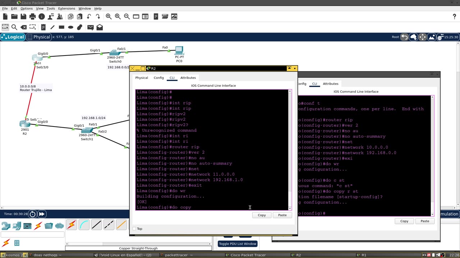The height and width of the screenshot is (258, 460).
Task: Select the End Devices category icon
Action: (17, 226)
